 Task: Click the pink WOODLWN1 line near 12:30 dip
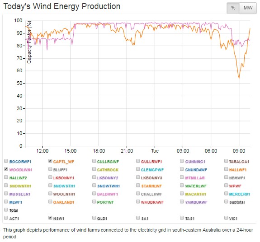47,49
